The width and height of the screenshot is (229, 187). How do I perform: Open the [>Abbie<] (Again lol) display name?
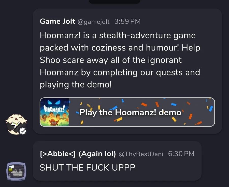(78, 154)
